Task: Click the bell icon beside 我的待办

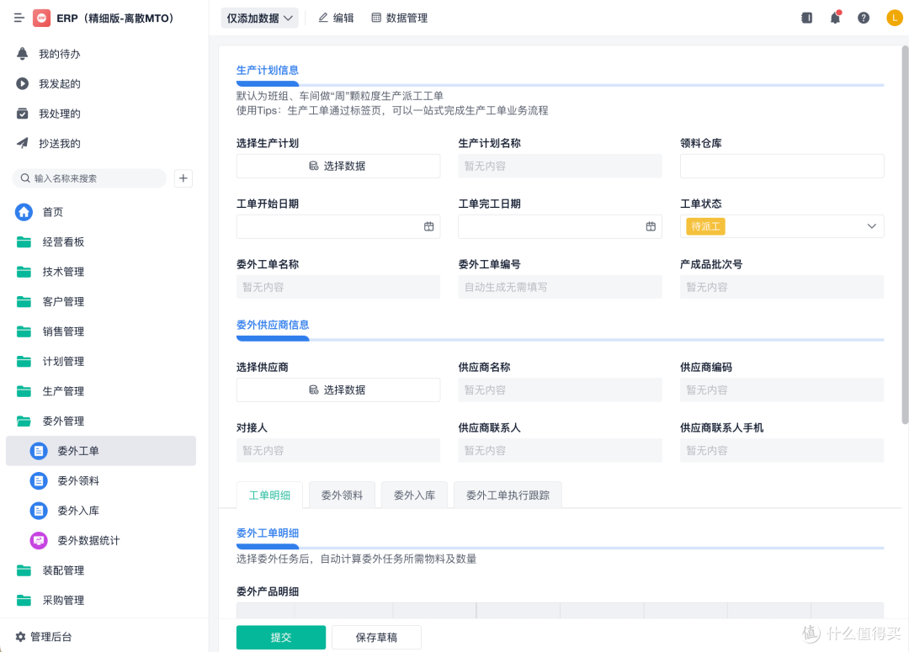Action: [22, 54]
